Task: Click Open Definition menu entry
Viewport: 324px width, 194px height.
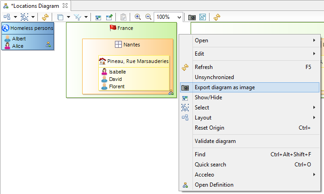Action: point(214,185)
